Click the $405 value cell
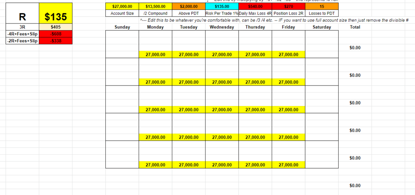The width and height of the screenshot is (415, 195). click(56, 27)
